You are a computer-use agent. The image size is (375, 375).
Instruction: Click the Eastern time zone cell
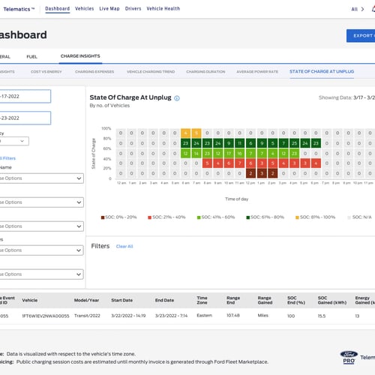[x=204, y=316]
